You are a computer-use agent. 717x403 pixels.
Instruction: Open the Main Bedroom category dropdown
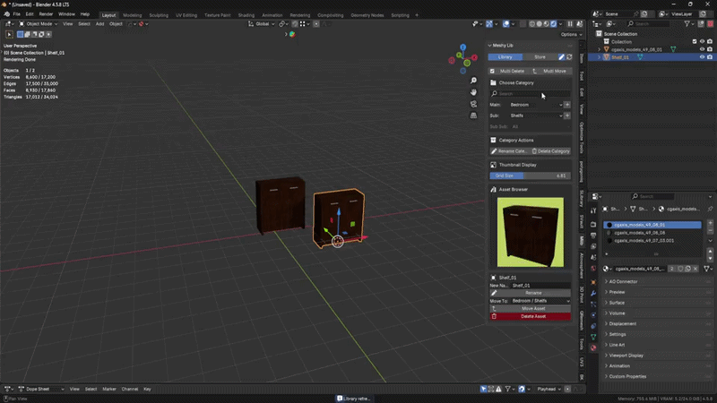(x=536, y=105)
